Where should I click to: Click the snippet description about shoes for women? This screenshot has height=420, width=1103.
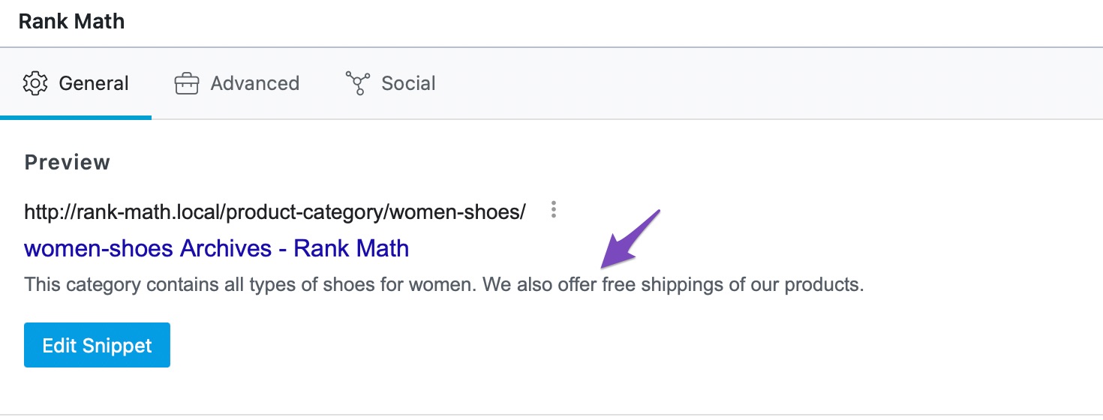coord(444,285)
